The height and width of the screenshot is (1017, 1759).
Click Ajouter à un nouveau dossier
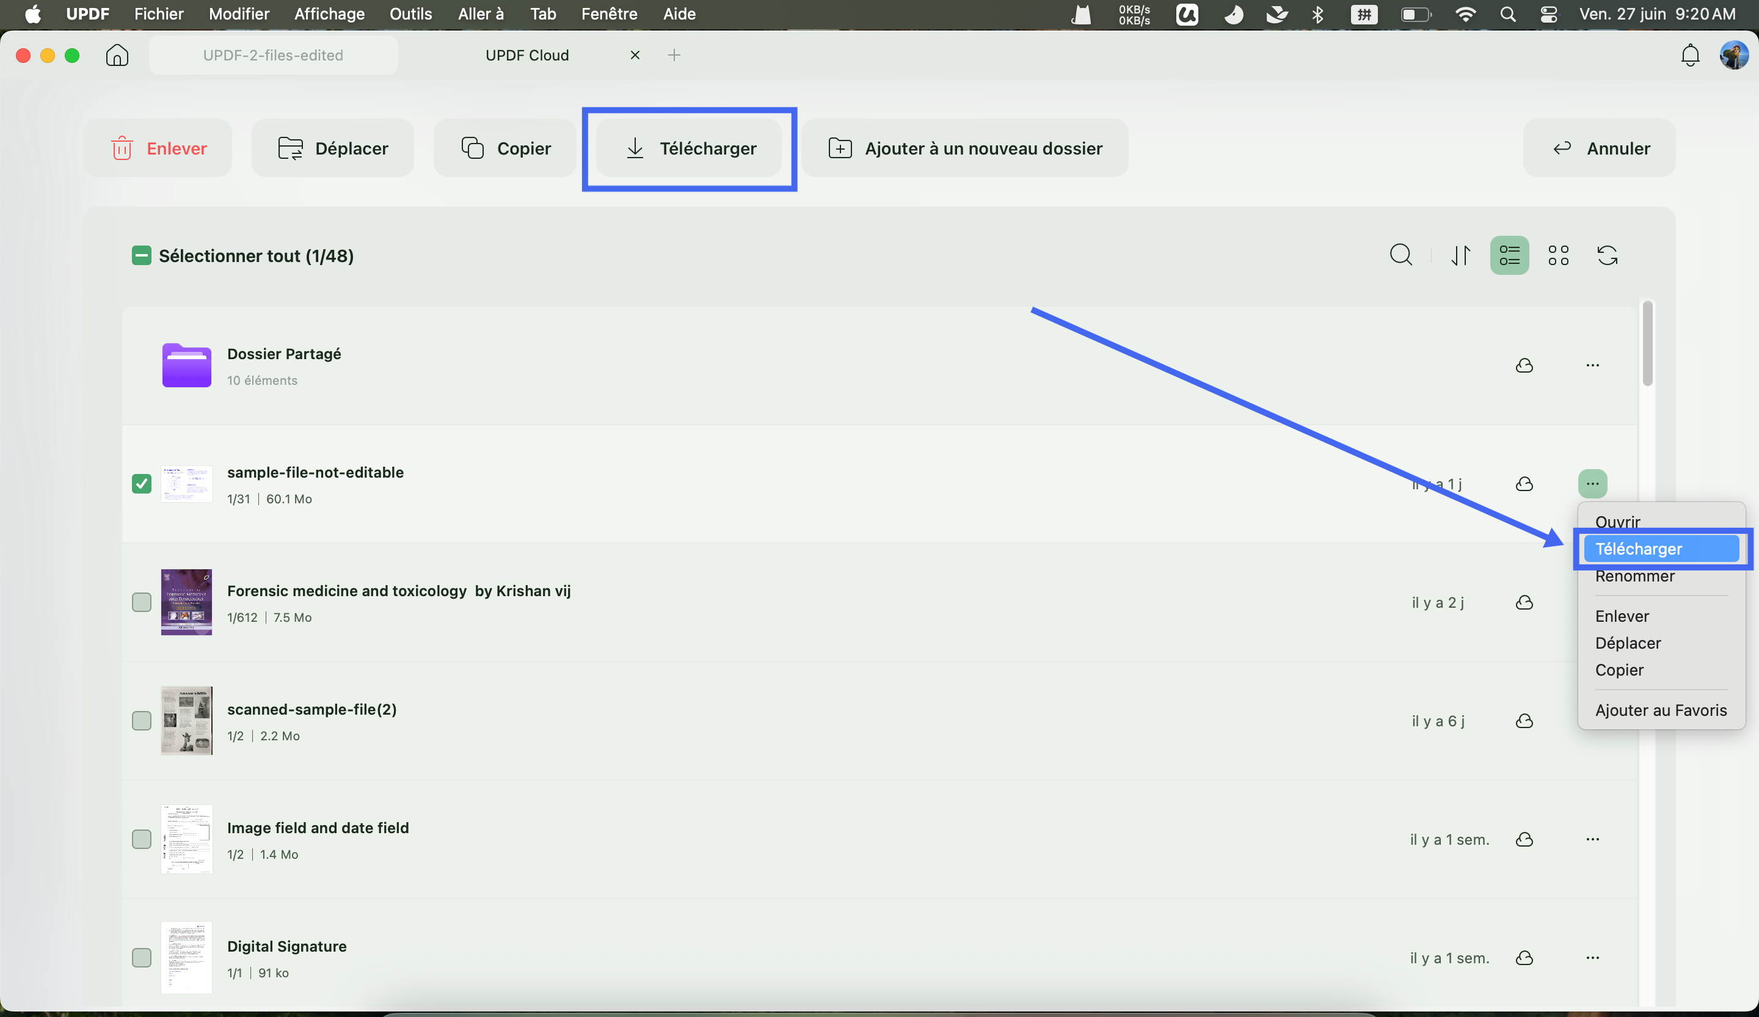tap(964, 148)
